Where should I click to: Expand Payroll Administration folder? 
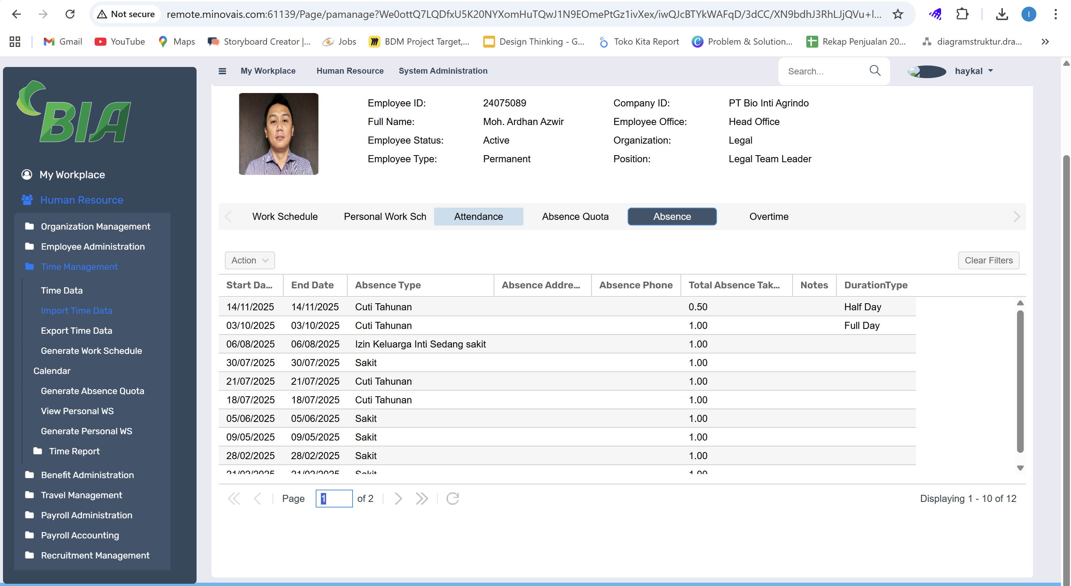tap(86, 515)
